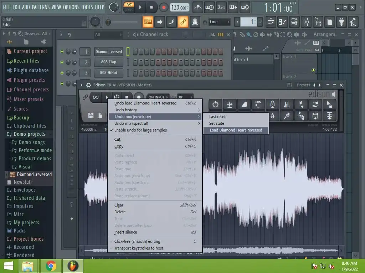Open plugin picker plug icon
Viewport: 365px width, 273px height.
[341, 22]
